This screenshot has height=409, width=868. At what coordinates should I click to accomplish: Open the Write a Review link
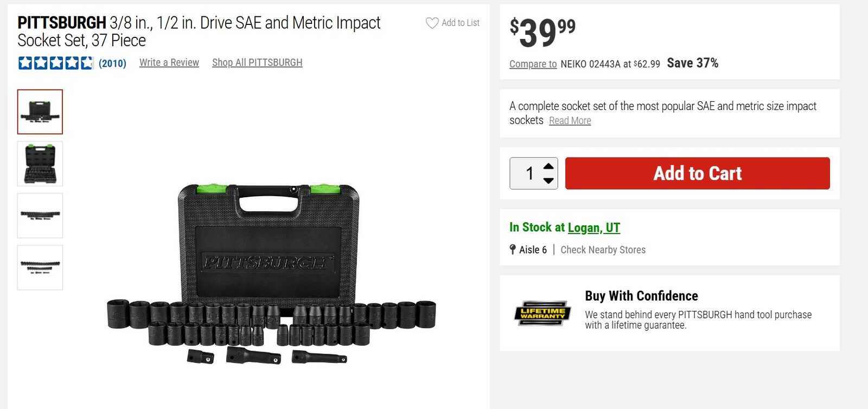[x=169, y=63]
